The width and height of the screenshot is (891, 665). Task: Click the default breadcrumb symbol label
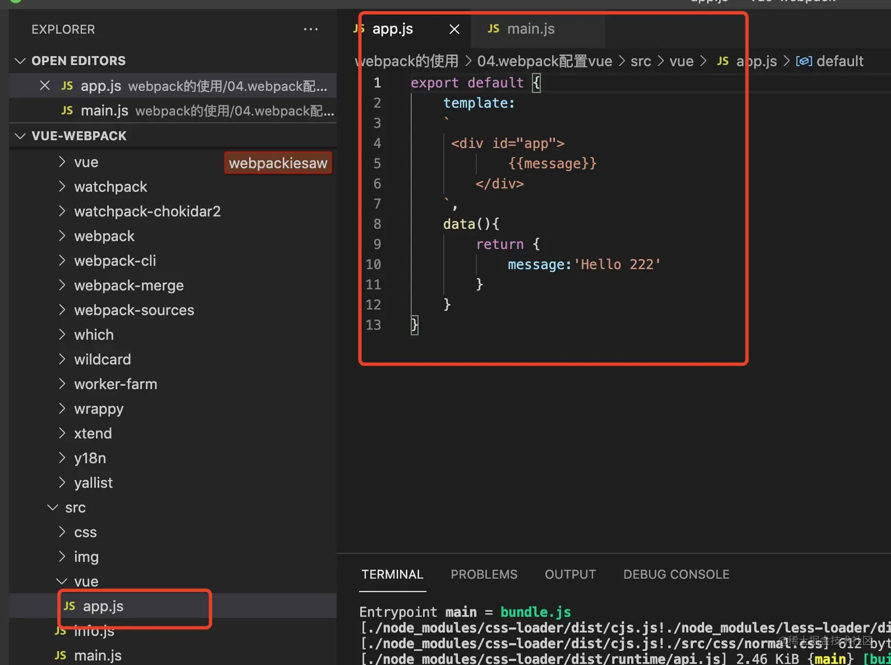coord(840,61)
